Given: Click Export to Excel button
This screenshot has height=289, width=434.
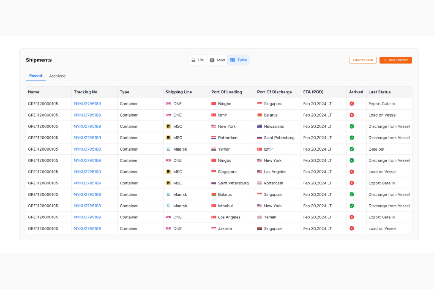Looking at the screenshot, I should 363,60.
